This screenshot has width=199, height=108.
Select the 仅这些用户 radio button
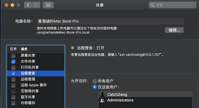coord(94,87)
